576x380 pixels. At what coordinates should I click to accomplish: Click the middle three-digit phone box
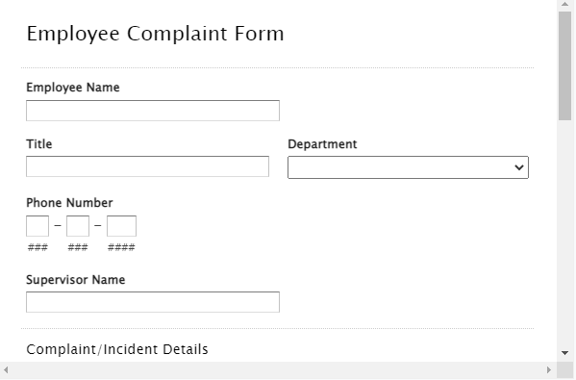pyautogui.click(x=78, y=226)
